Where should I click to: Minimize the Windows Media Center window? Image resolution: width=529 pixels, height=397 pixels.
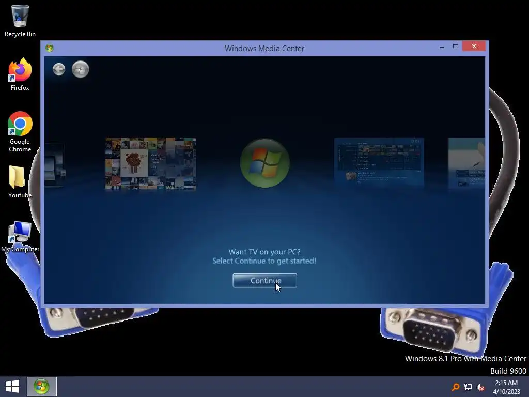[x=442, y=47]
